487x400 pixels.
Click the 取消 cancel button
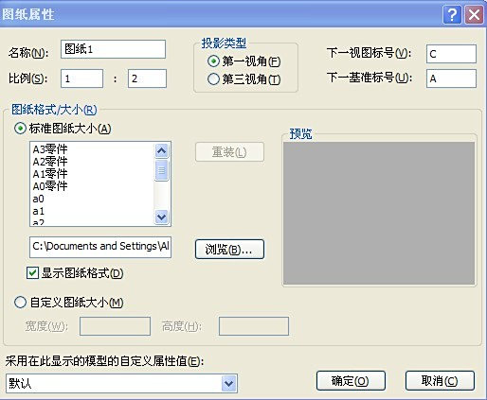tap(440, 381)
